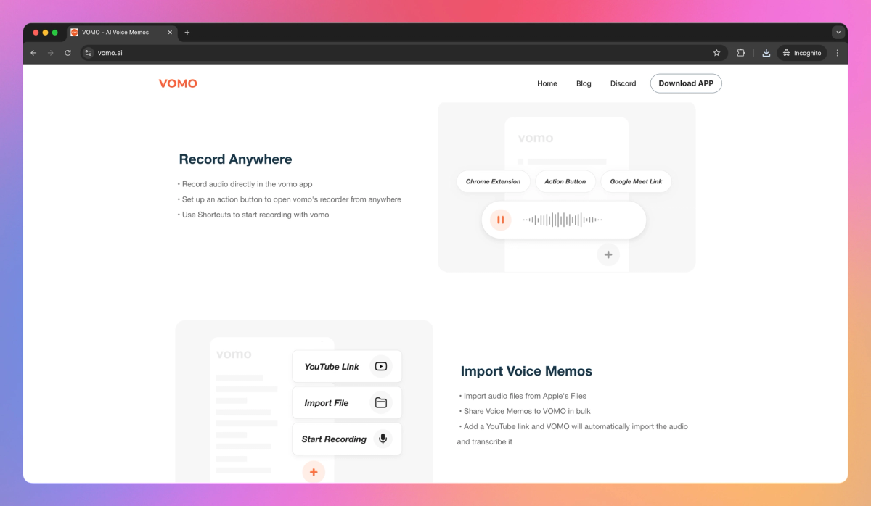Open the Downloads icon in toolbar
The height and width of the screenshot is (506, 871).
766,53
